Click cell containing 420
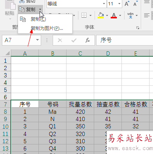The height and width of the screenshot is (154, 153). click(80, 112)
